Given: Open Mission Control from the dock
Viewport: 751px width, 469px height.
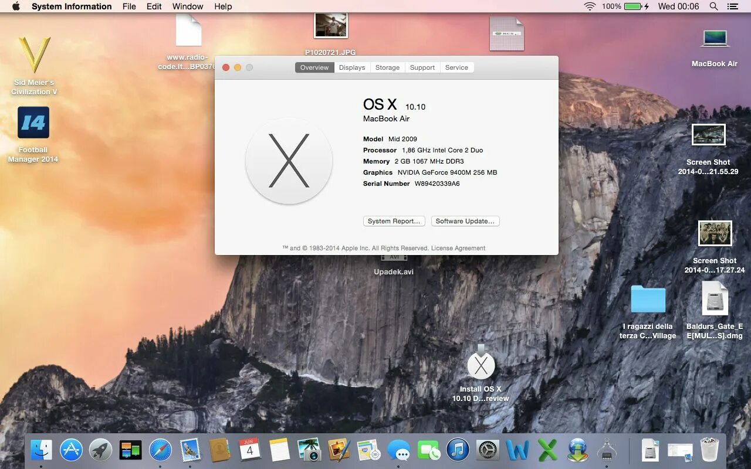Looking at the screenshot, I should click(130, 450).
